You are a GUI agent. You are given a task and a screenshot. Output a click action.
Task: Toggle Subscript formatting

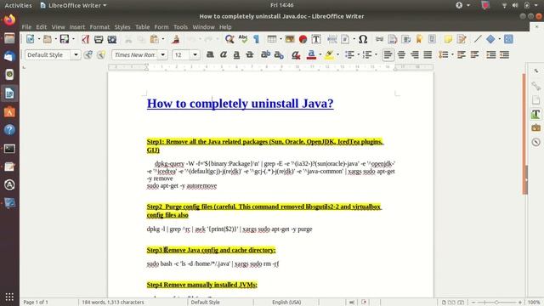coord(279,54)
